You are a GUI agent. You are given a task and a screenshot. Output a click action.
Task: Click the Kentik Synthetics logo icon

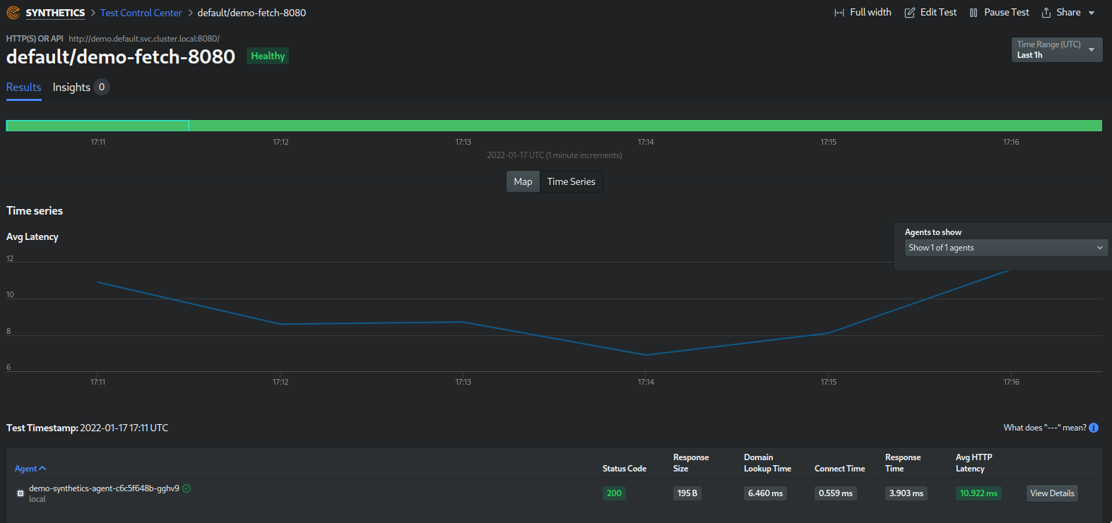tap(13, 13)
